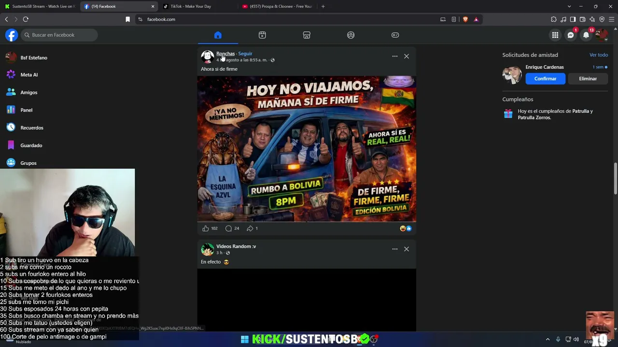The height and width of the screenshot is (347, 618).
Task: Go to the Facebook Home tab
Action: [218, 35]
